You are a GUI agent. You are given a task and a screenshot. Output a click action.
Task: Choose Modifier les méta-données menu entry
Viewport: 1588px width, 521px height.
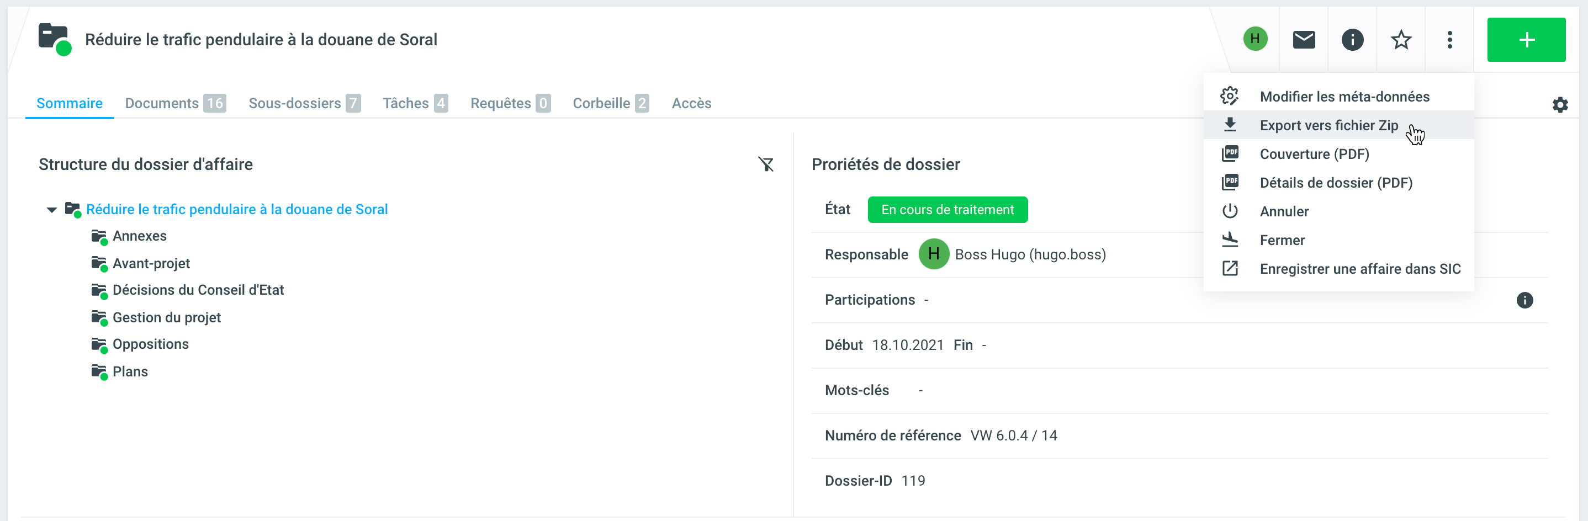[x=1344, y=97]
